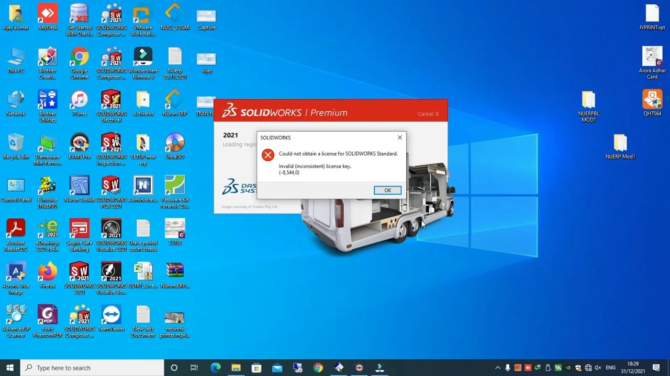
Task: Launch the SOLIDWORKS 2021 desktop shortcut
Action: pos(79,272)
